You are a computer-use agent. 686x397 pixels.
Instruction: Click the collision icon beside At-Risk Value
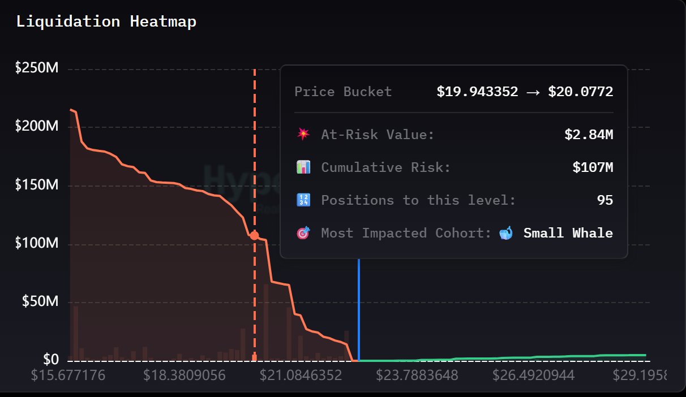point(303,135)
